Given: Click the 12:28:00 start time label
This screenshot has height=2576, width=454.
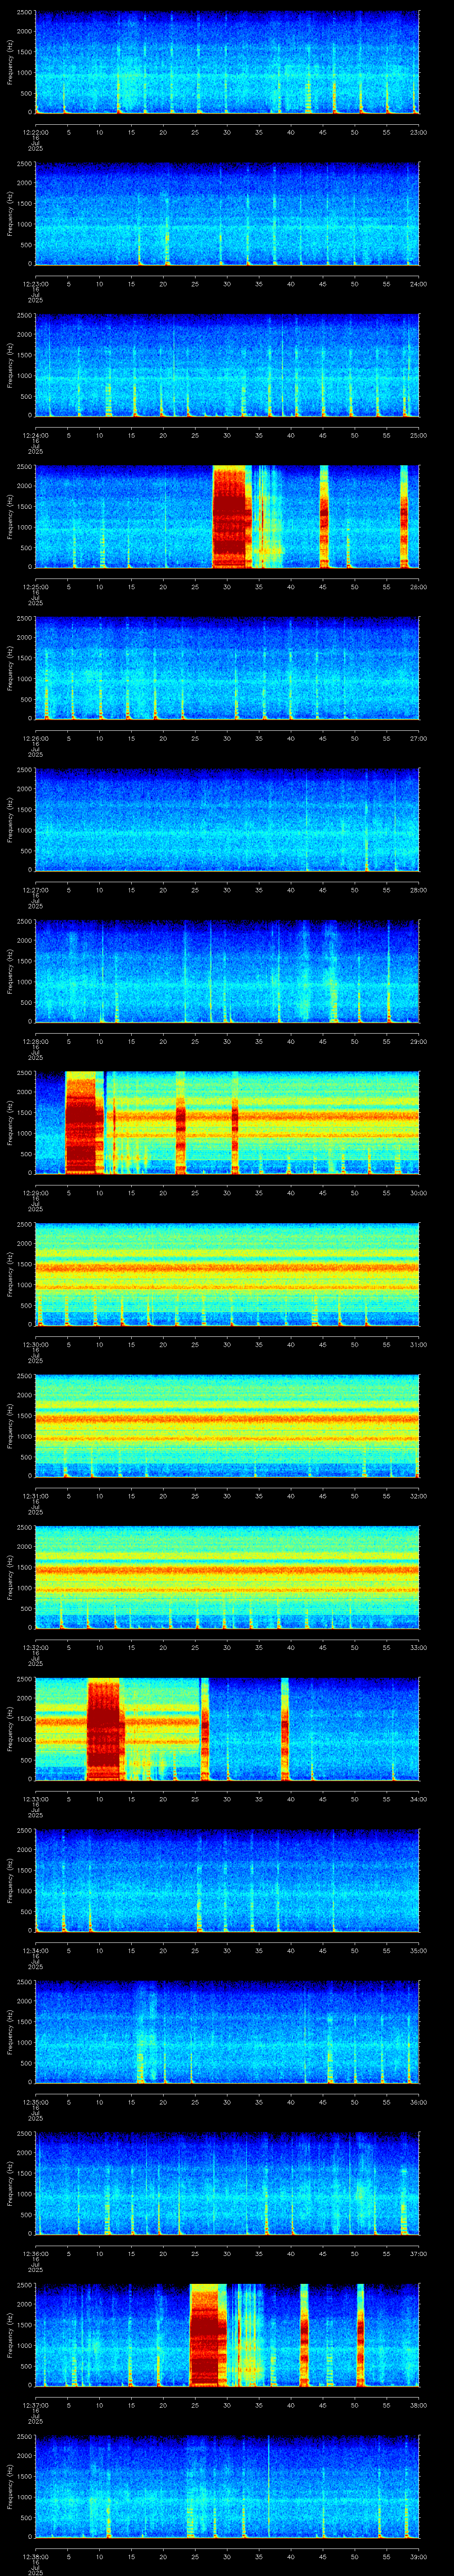Looking at the screenshot, I should pyautogui.click(x=35, y=1041).
